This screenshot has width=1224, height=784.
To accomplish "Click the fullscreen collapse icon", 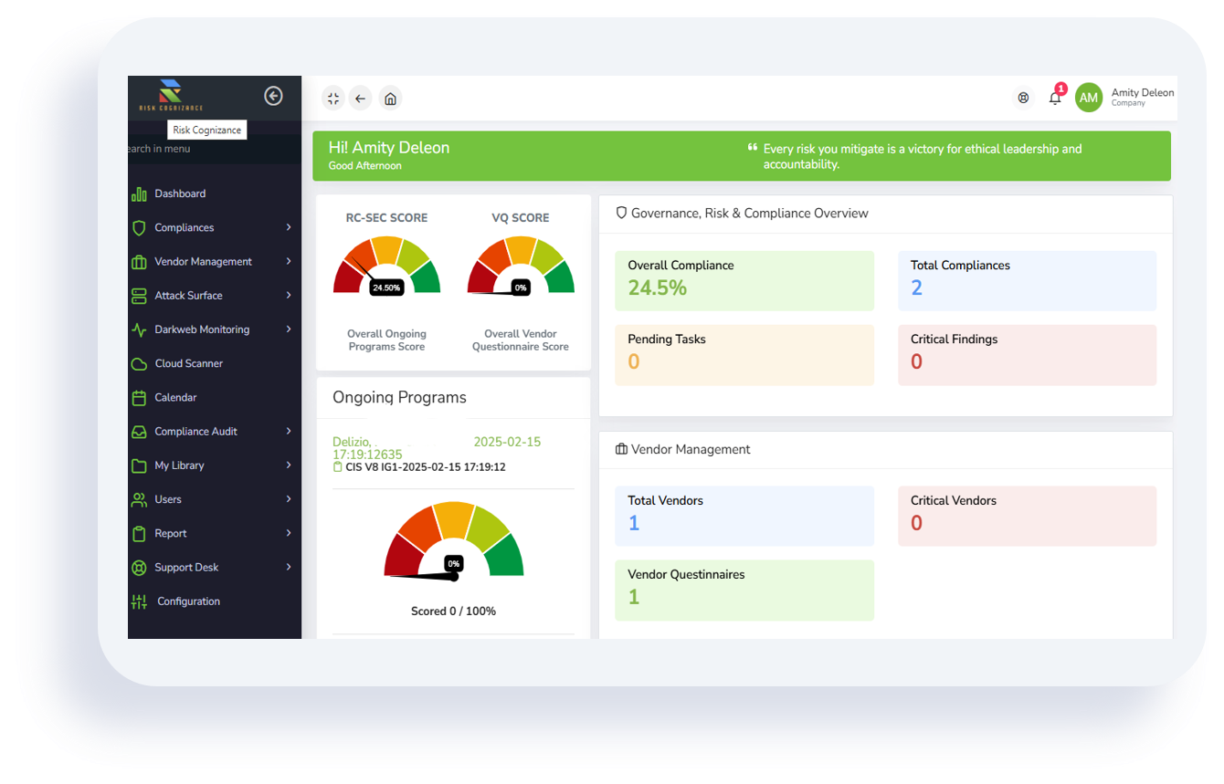I will [x=332, y=98].
